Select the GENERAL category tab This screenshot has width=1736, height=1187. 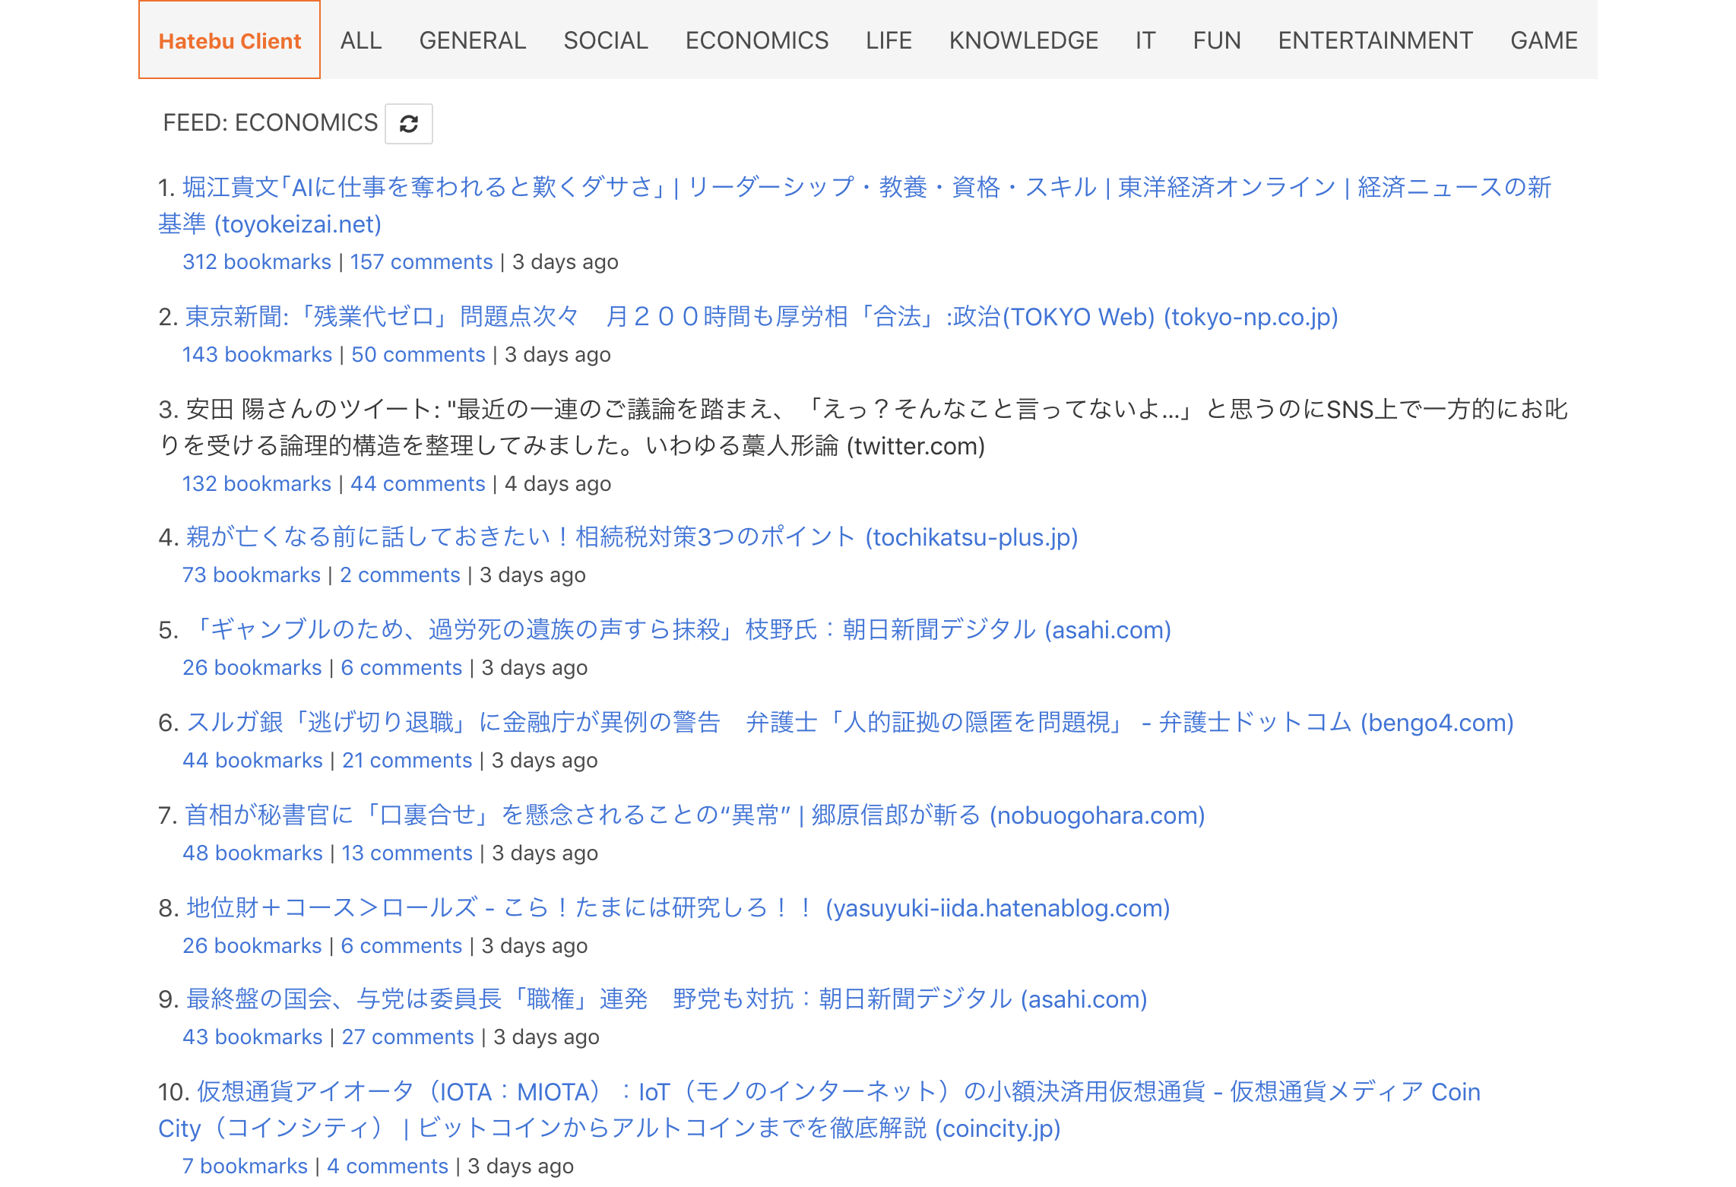point(472,40)
